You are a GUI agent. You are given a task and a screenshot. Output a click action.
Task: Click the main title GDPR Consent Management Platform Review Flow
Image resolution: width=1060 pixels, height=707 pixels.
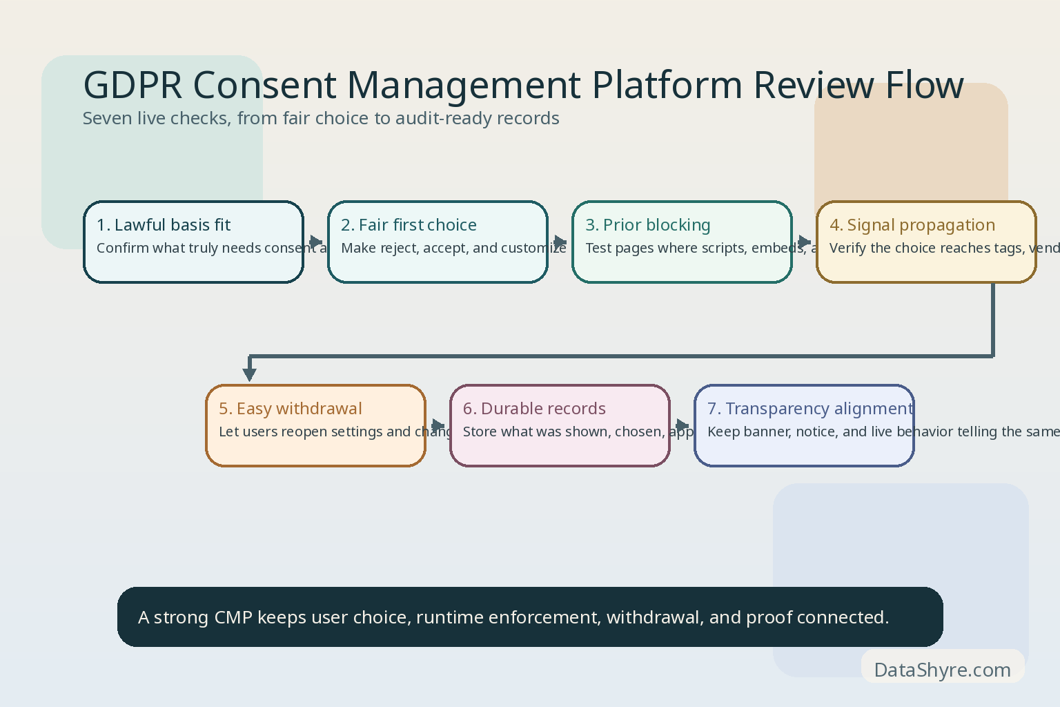[x=523, y=85]
